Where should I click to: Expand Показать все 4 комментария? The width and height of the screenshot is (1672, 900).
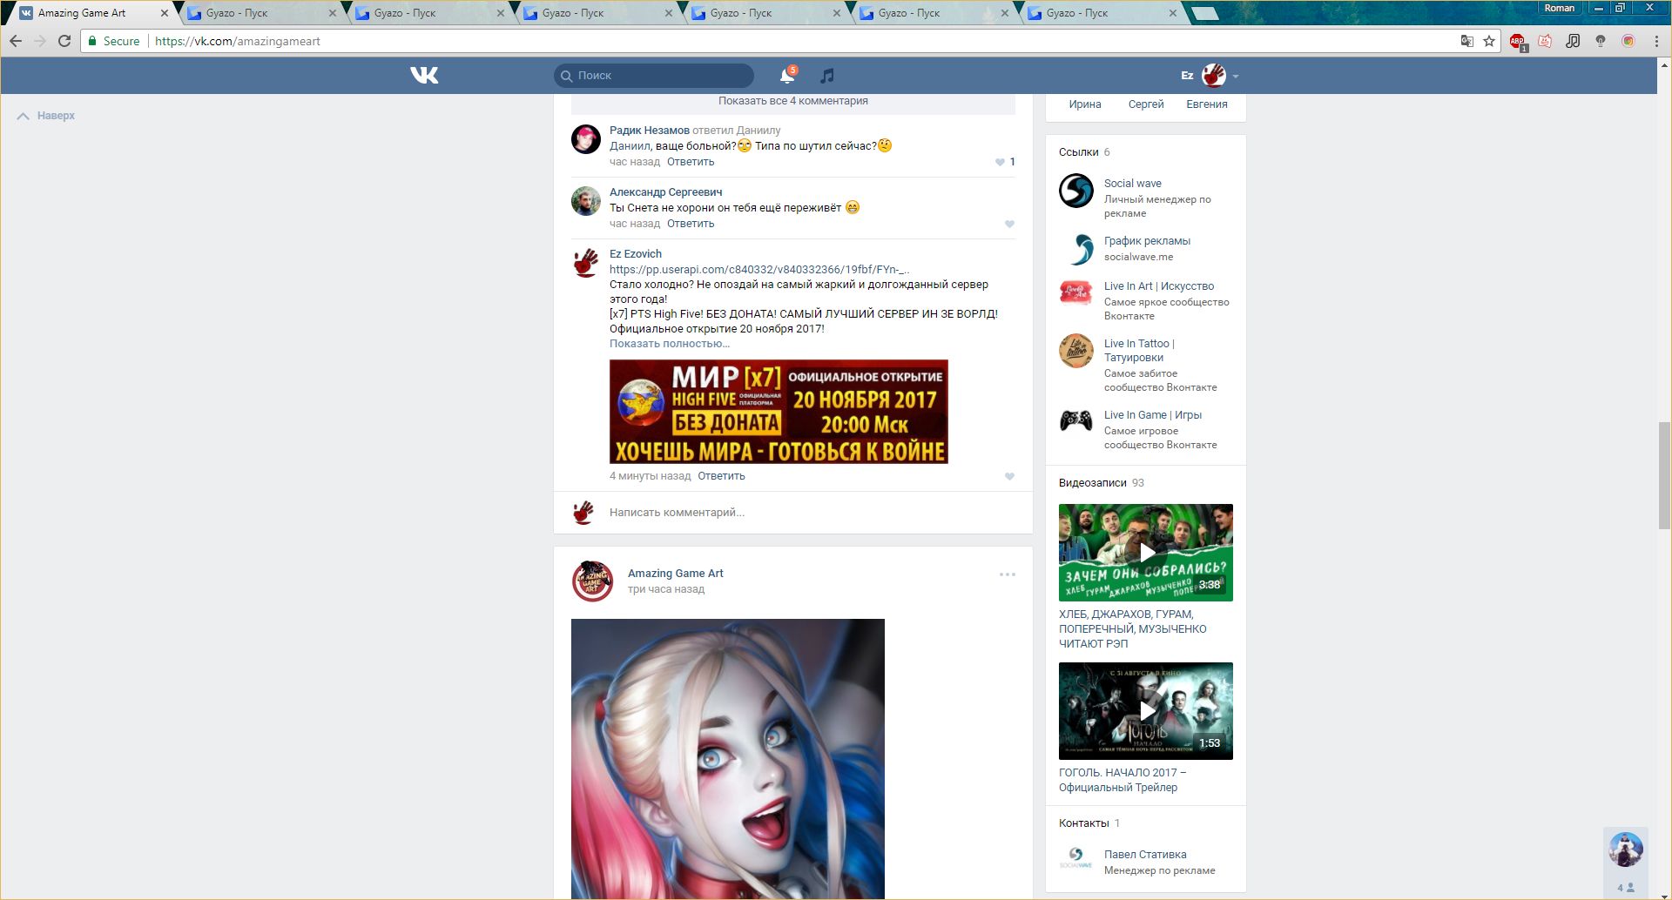793,101
